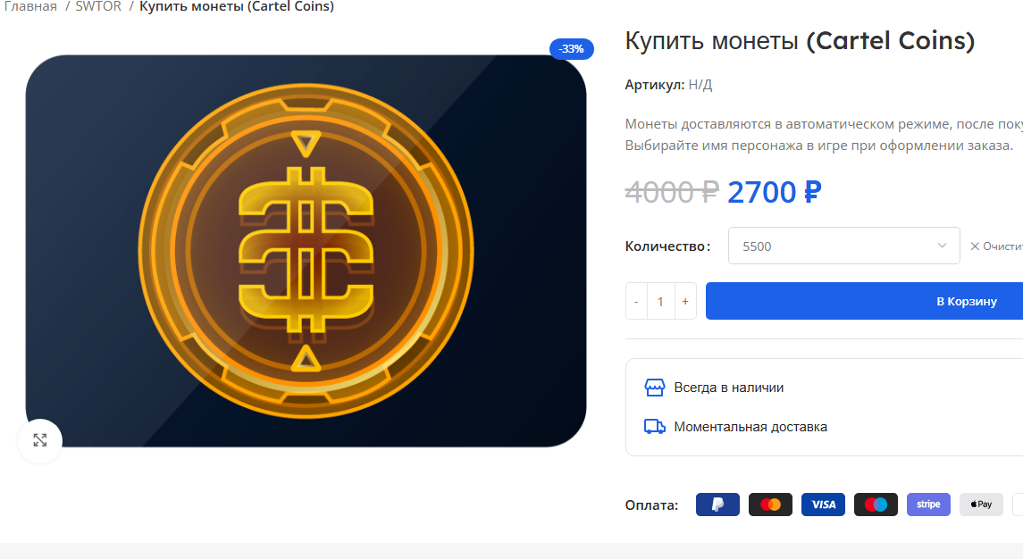Add item with В Корзину button
This screenshot has width=1023, height=559.
click(x=865, y=301)
